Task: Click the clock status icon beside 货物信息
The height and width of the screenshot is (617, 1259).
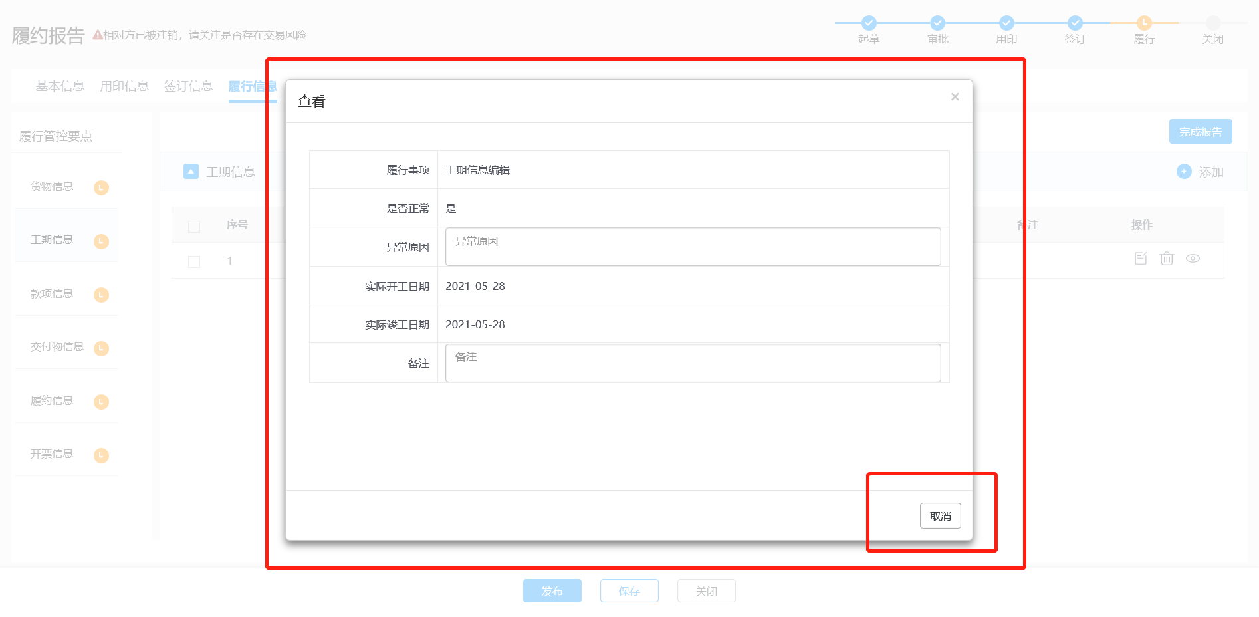Action: pos(101,187)
